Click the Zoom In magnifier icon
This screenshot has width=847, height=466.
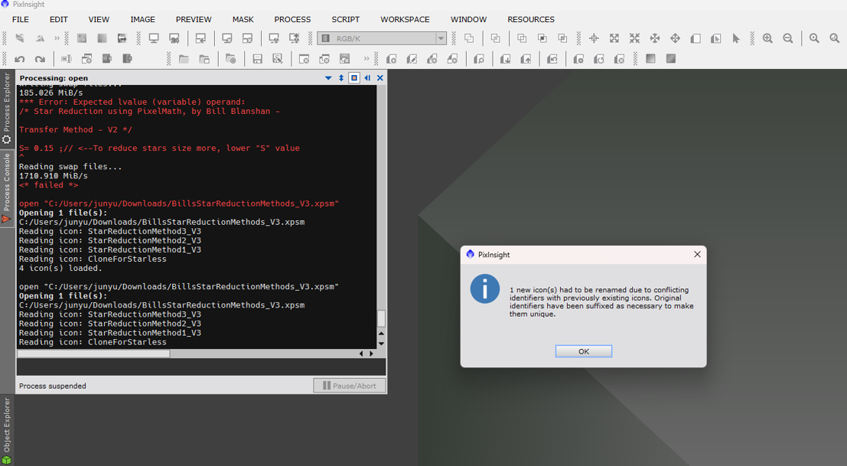[767, 38]
